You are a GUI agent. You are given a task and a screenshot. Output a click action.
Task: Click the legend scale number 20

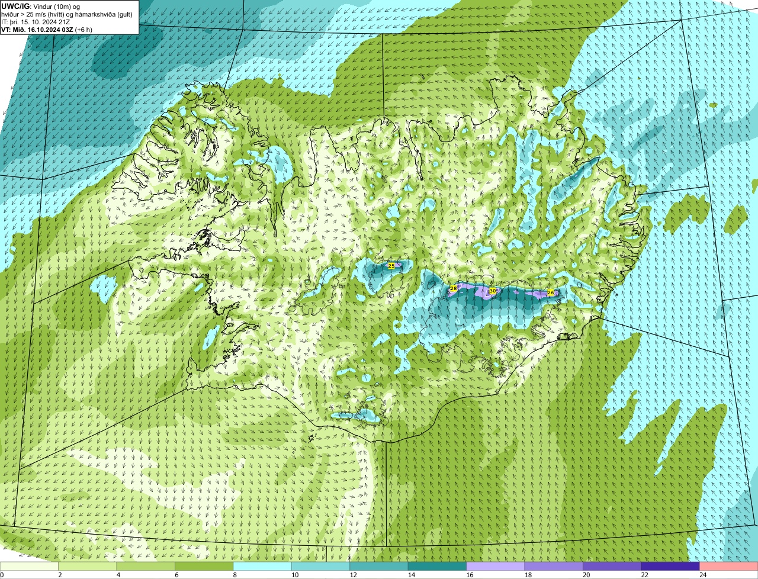point(586,575)
